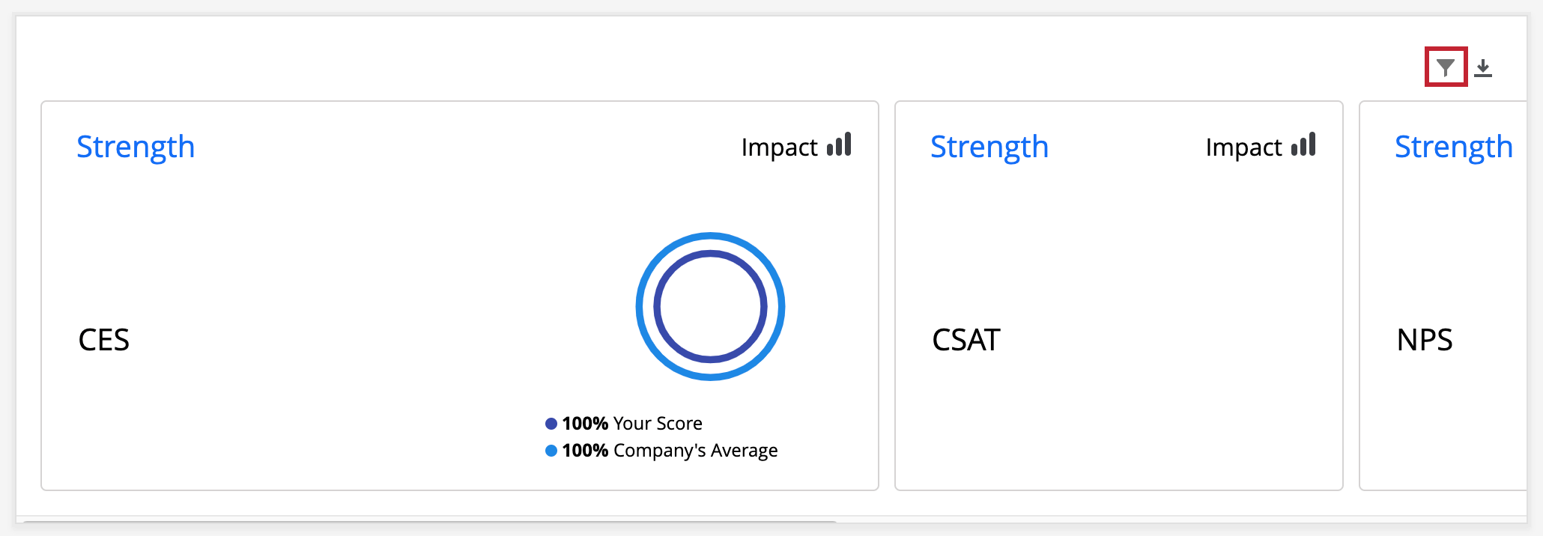
Task: Select the Strength link on CSAT card
Action: pyautogui.click(x=989, y=147)
